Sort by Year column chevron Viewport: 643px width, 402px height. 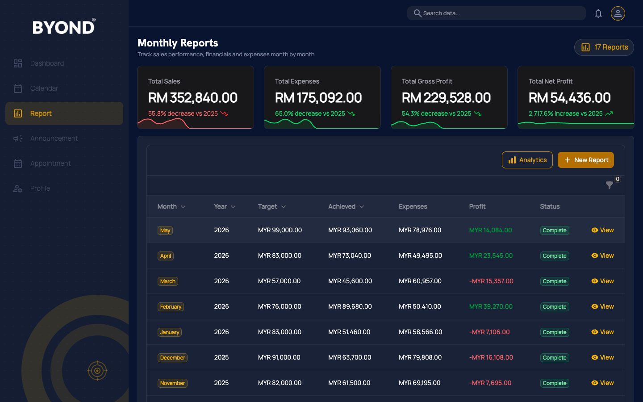pos(233,207)
